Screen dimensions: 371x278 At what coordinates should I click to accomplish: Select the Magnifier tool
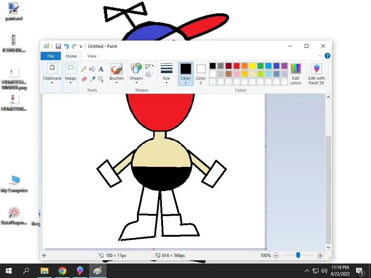(101, 79)
